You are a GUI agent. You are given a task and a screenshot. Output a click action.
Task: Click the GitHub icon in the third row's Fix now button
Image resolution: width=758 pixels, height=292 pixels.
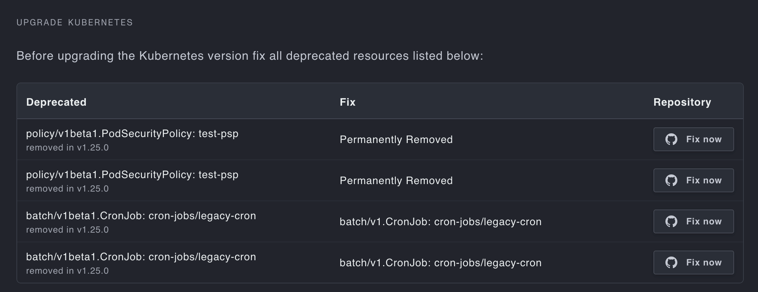[x=671, y=221]
